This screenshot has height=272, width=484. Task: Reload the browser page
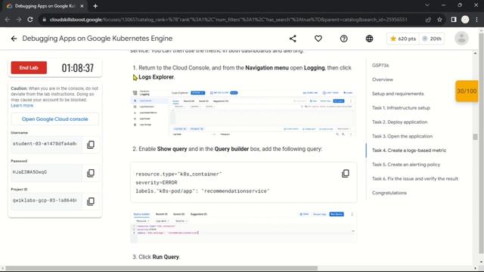(x=30, y=20)
